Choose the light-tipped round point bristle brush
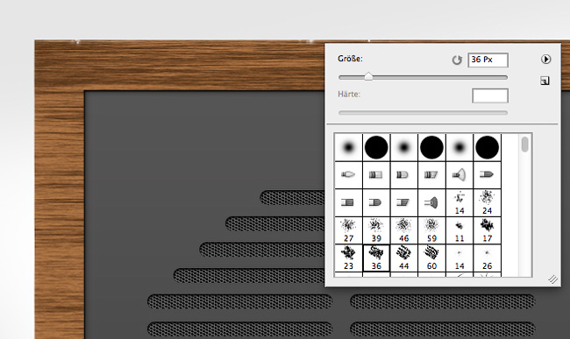 click(x=348, y=175)
